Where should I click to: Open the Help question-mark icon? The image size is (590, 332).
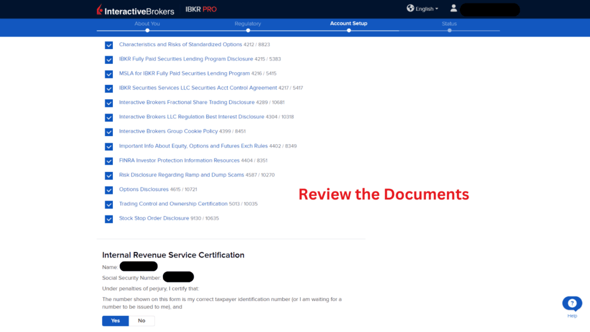[x=572, y=304]
